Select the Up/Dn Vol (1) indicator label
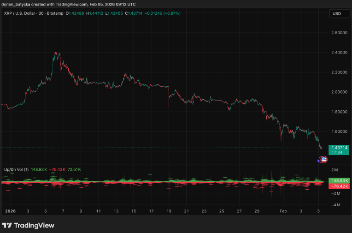 (x=15, y=169)
